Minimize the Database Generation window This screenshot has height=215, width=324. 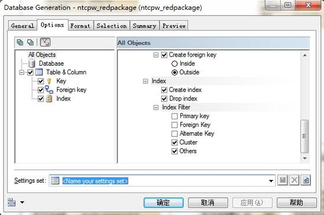coord(273,5)
